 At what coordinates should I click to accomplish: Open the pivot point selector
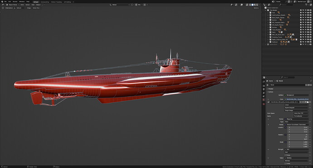(132, 5)
